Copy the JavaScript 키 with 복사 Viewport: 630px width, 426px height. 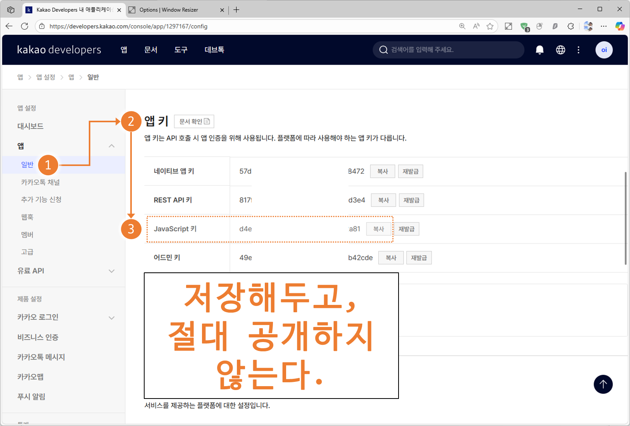tap(378, 229)
